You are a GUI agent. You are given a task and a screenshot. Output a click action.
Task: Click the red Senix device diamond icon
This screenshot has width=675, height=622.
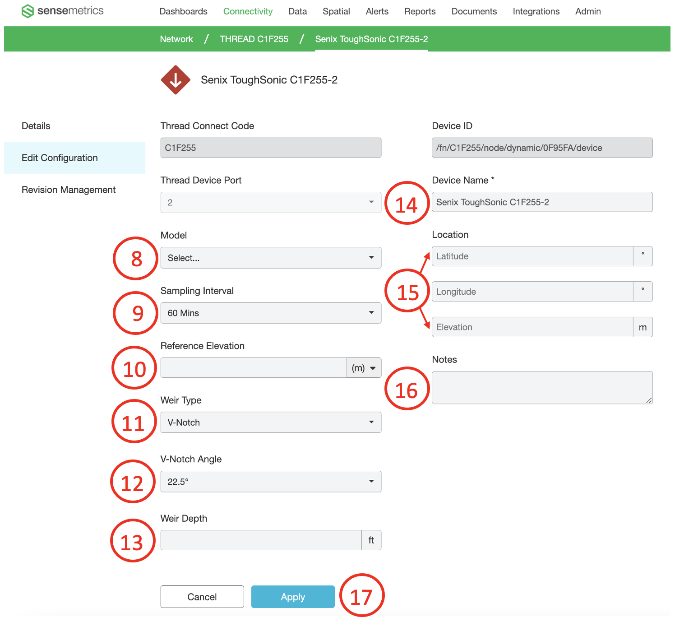[x=176, y=80]
